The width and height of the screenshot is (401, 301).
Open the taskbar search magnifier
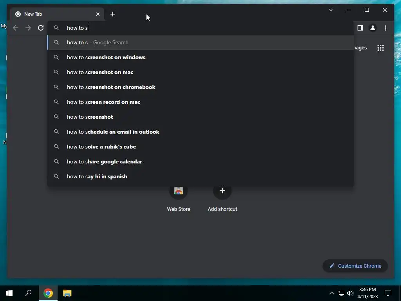[x=28, y=293]
